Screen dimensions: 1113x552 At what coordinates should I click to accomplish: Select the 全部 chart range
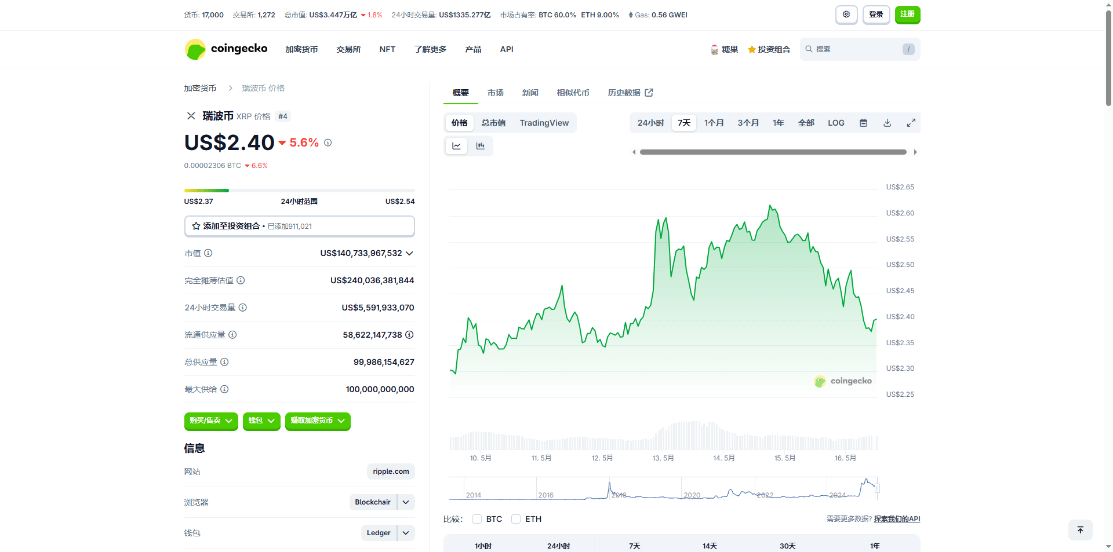(x=806, y=123)
